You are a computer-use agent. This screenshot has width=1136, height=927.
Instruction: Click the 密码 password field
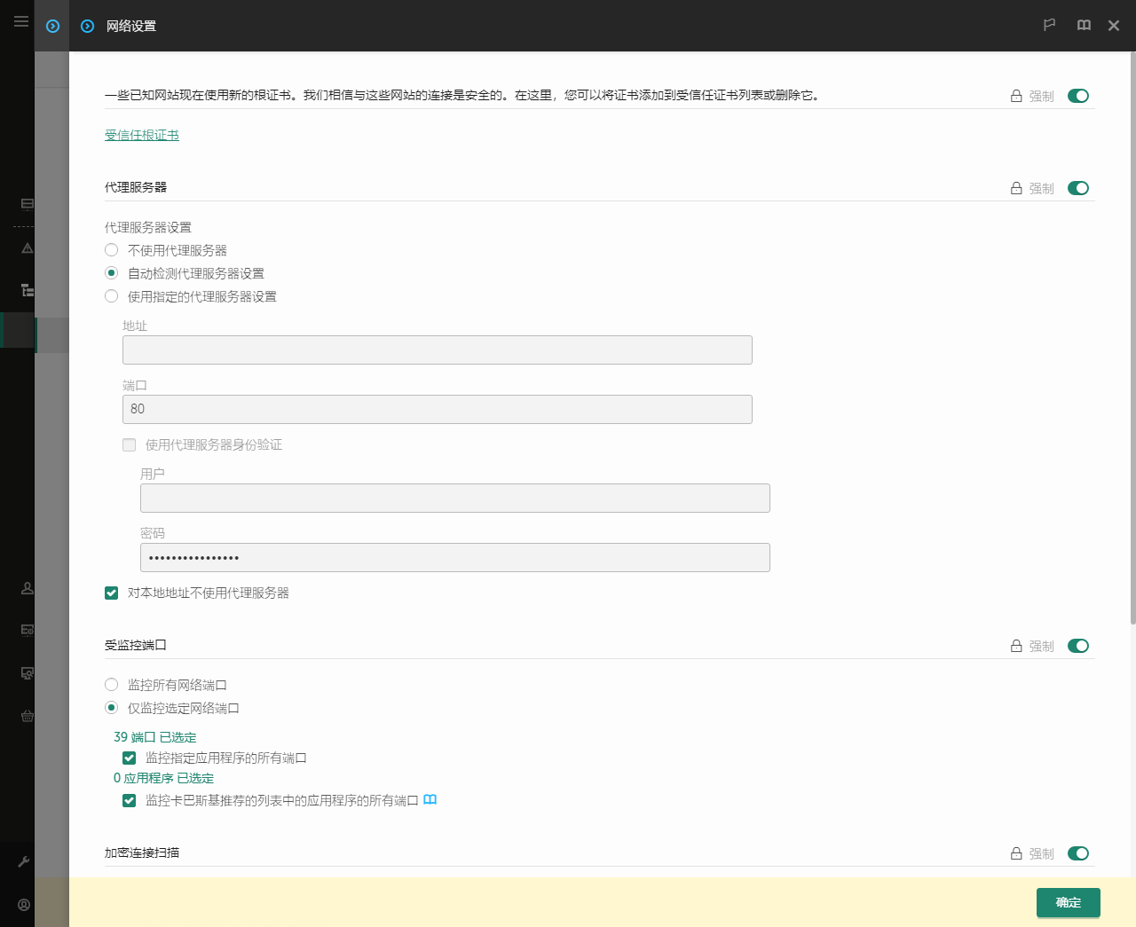pos(455,557)
